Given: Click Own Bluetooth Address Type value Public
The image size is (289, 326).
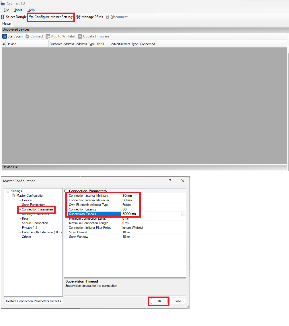Looking at the screenshot, I should click(126, 205).
